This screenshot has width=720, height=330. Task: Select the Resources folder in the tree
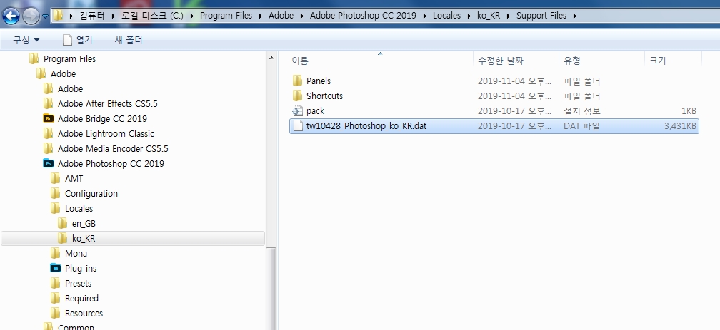click(84, 314)
